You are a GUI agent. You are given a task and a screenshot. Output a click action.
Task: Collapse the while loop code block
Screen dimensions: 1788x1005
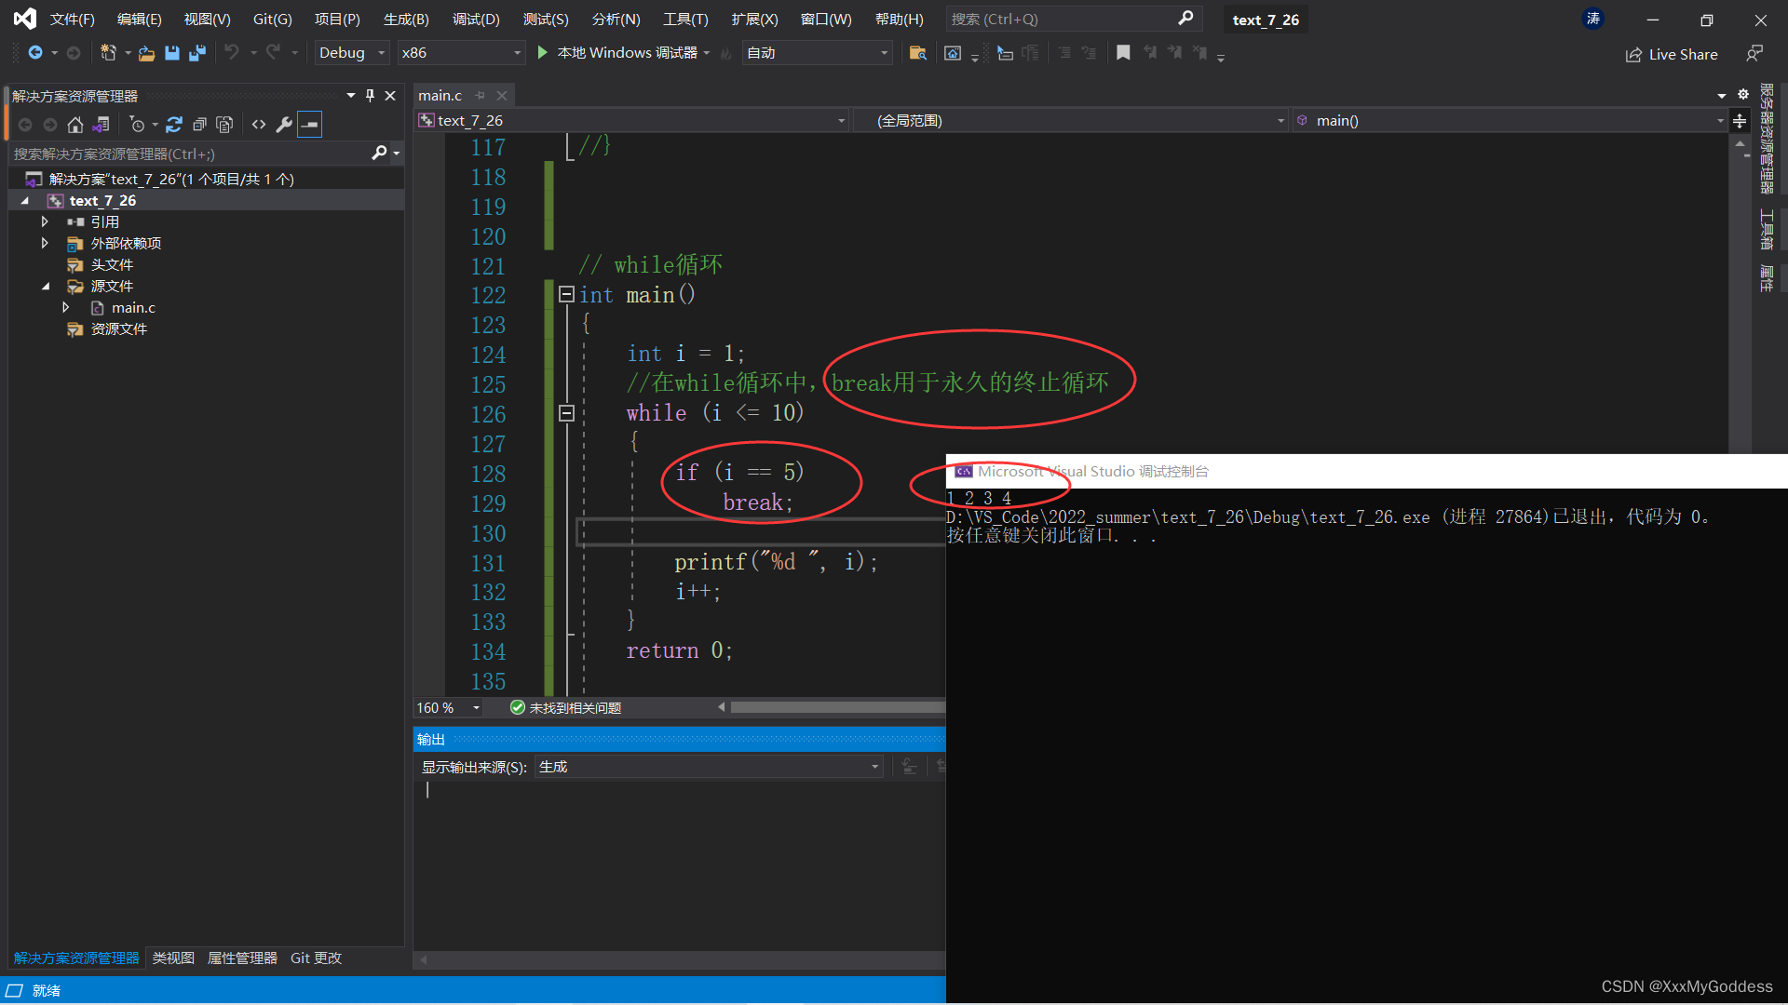[566, 413]
